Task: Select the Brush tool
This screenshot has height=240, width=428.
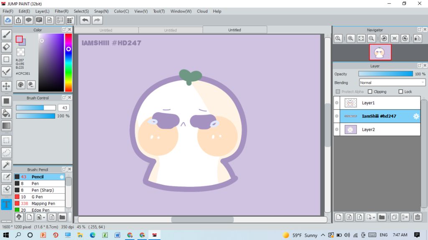Action: [x=6, y=35]
